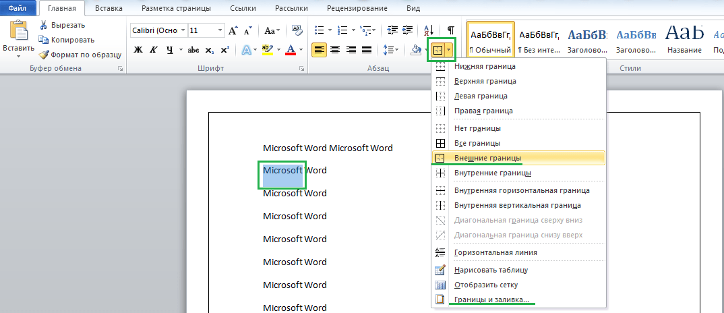Viewport: 724px width, 313px height.
Task: Cut selection with Вырезать
Action: pos(62,25)
